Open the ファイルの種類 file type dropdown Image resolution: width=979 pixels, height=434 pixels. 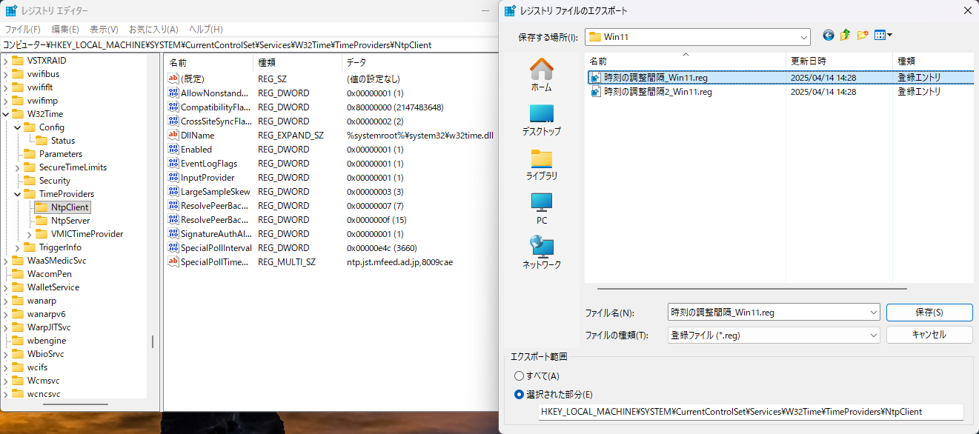(x=873, y=335)
